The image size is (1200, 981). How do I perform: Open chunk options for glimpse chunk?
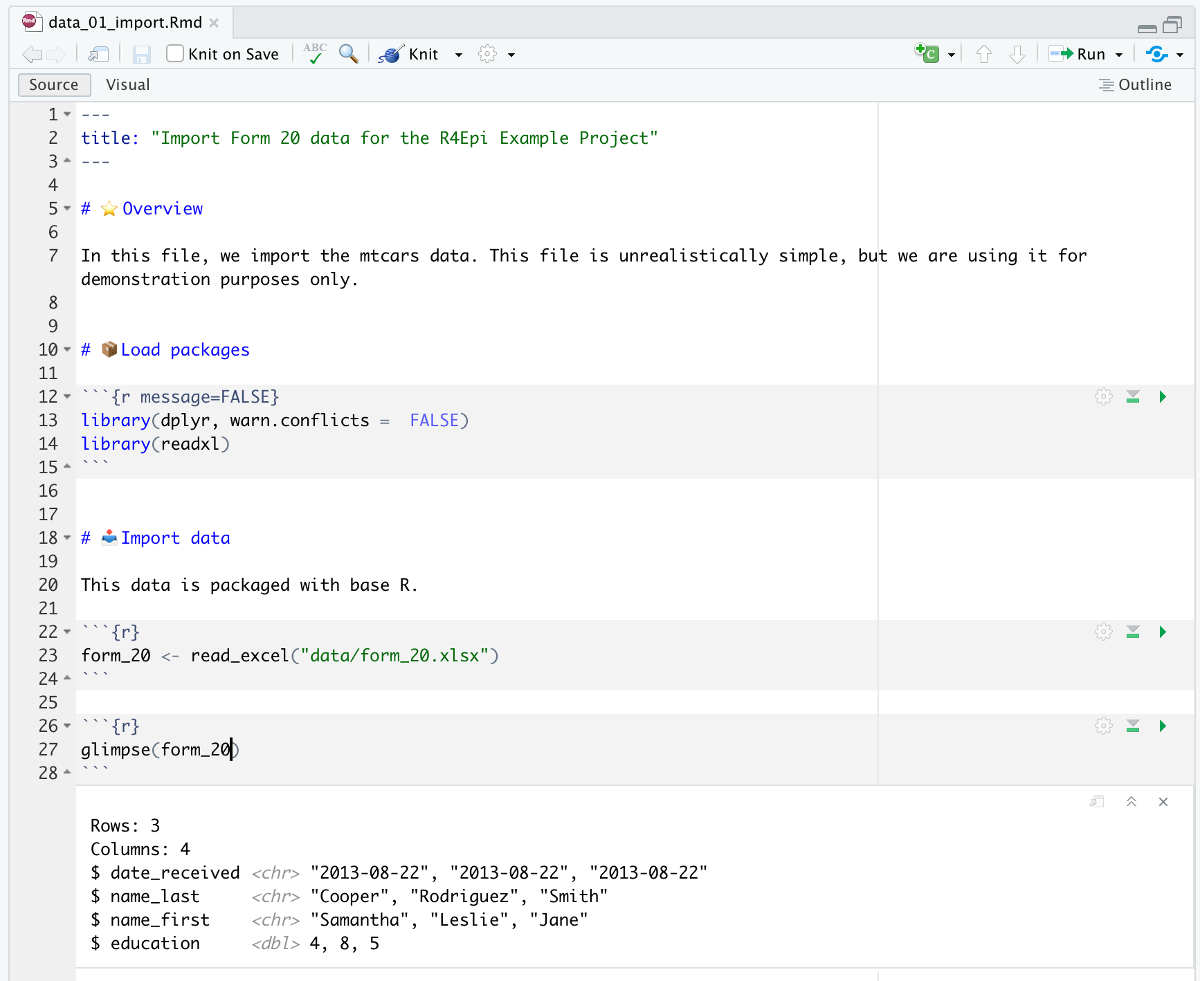[1104, 726]
